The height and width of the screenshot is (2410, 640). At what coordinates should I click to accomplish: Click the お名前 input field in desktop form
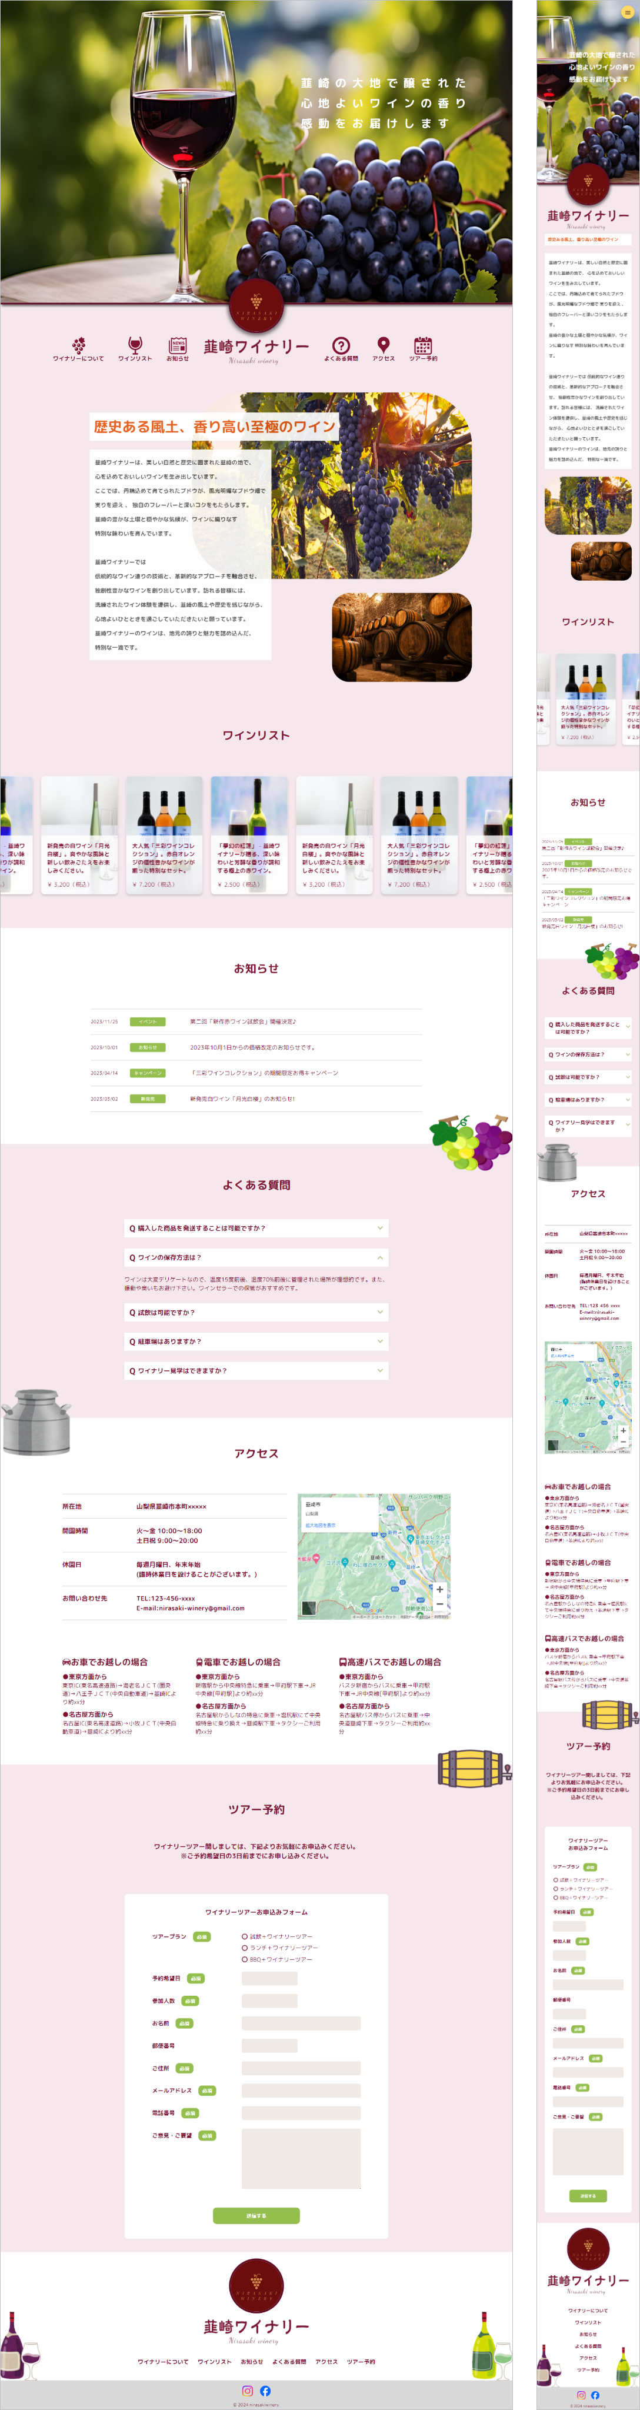[x=301, y=2023]
